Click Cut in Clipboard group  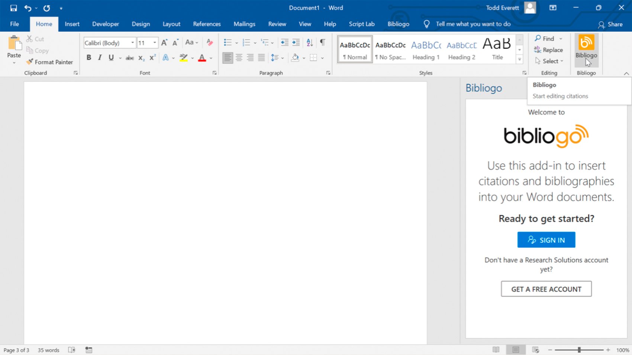pos(35,39)
